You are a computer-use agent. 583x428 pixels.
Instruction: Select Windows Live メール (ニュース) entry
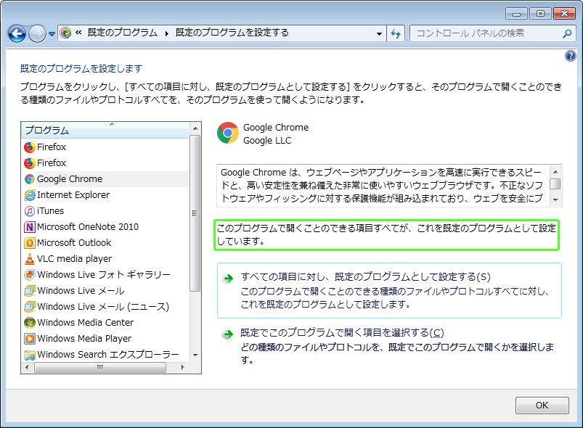103,307
